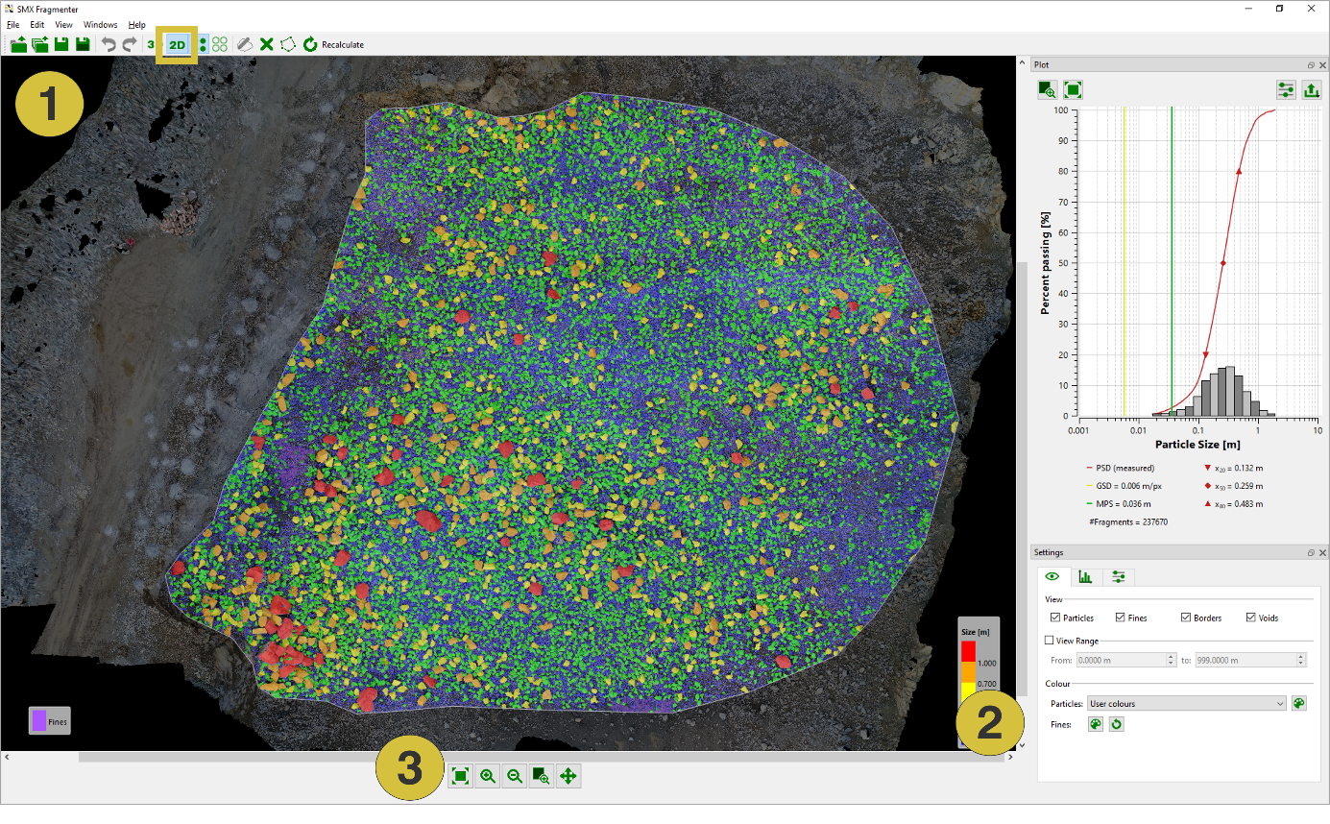Screen dimensions: 1330x824
Task: Choose the Fines colour with palette icon
Action: 1095,724
